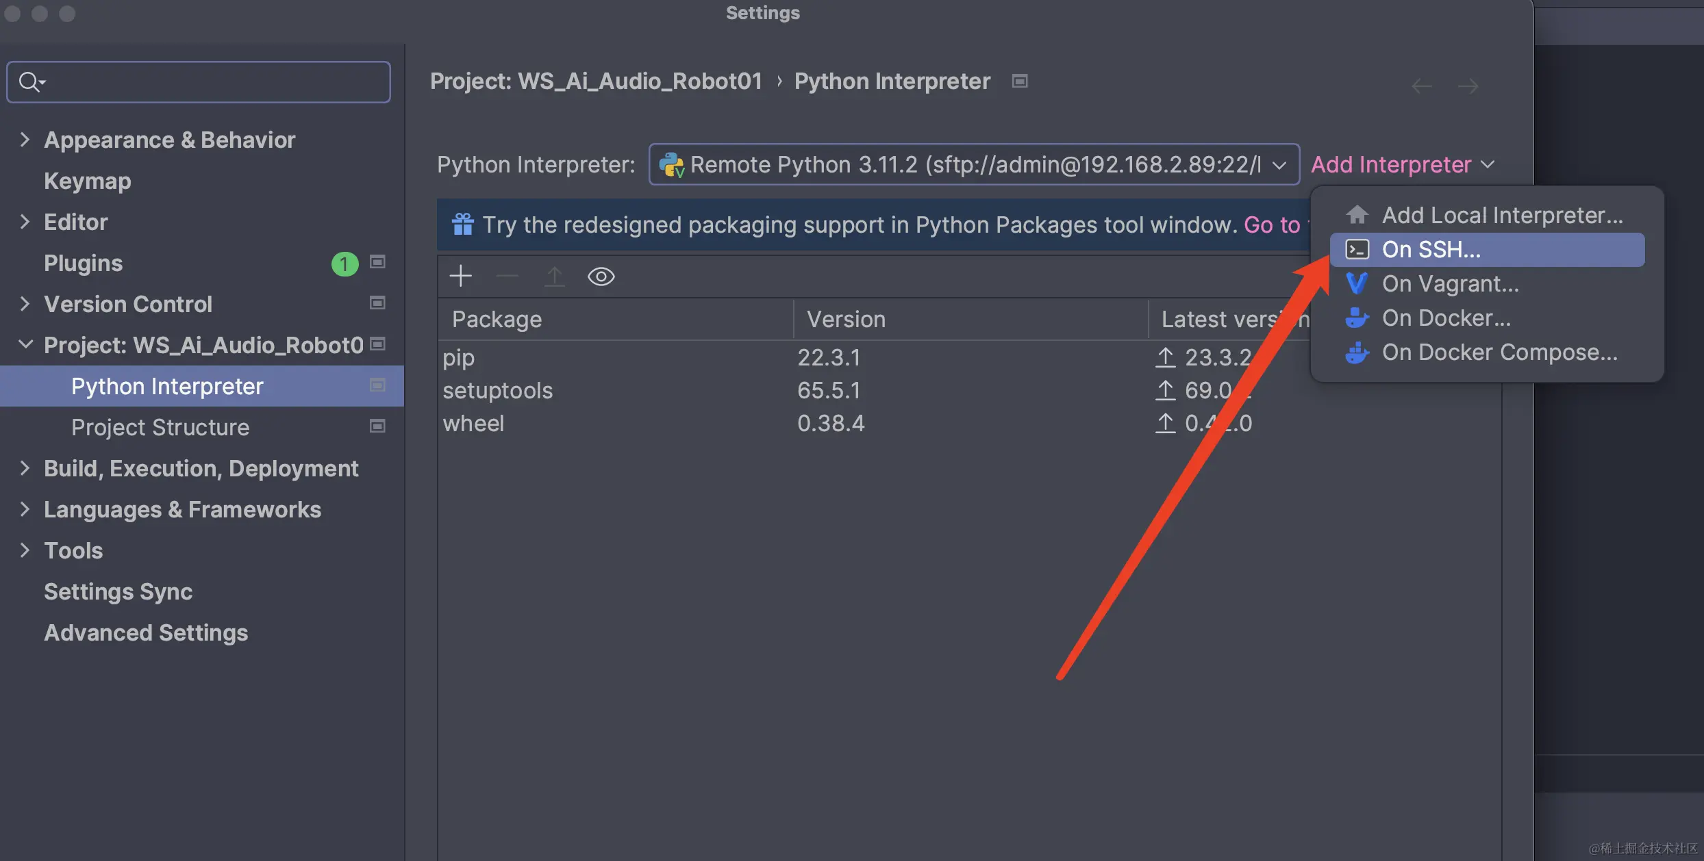1704x861 pixels.
Task: Click the settings search field
Action: coord(198,81)
